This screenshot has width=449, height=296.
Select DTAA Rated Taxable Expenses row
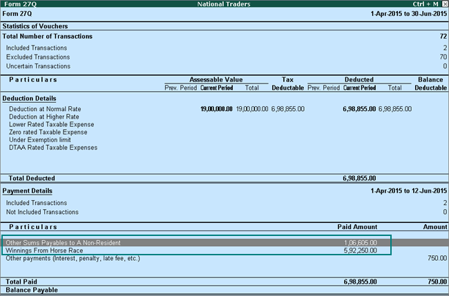pyautogui.click(x=224, y=148)
